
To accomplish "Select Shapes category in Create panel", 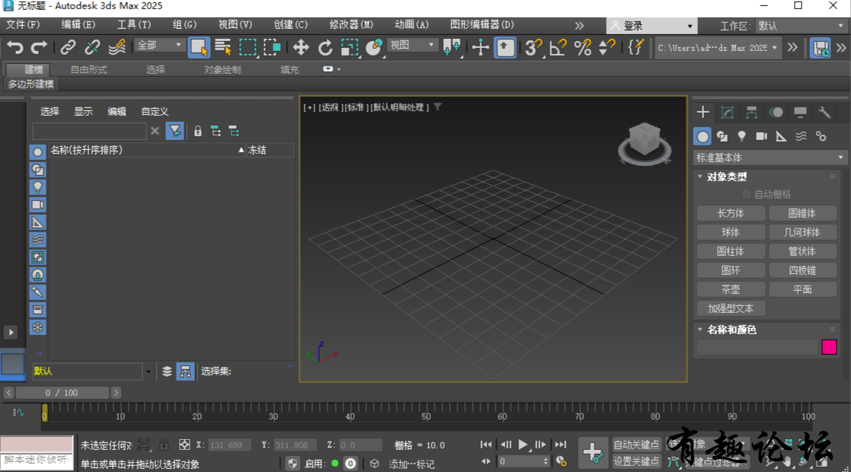I will coord(722,136).
